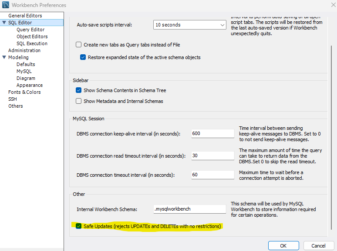This screenshot has width=337, height=251.
Task: Select the SSH category
Action: pos(13,99)
